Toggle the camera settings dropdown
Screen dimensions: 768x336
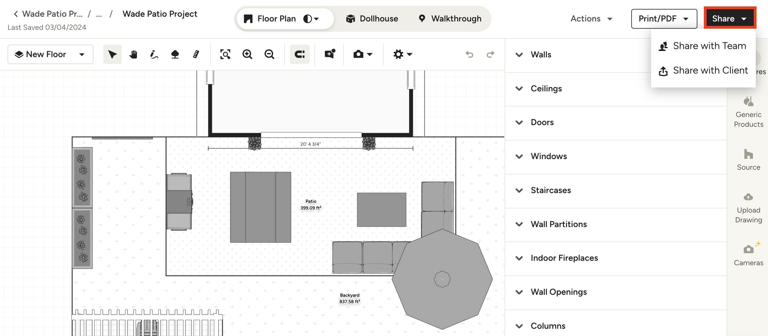363,54
